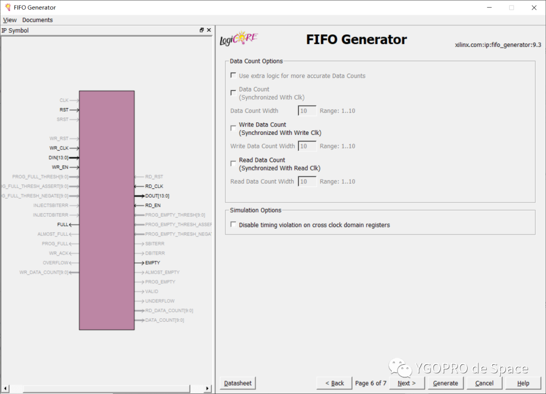Click the FIFO Generator window title icon
Viewport: 546px width, 394px height.
pyautogui.click(x=8, y=7)
